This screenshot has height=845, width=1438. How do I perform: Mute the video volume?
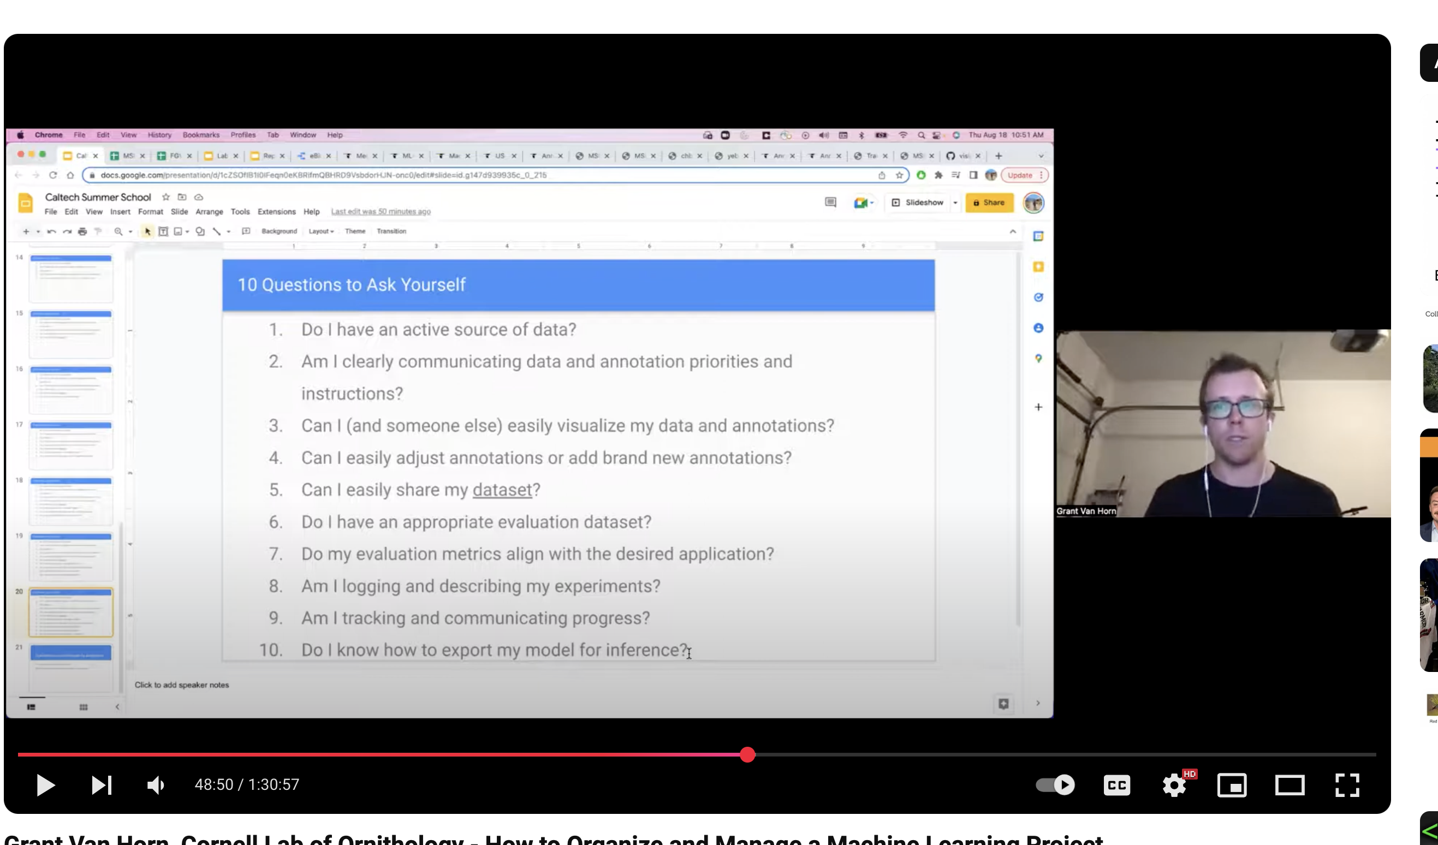(155, 785)
